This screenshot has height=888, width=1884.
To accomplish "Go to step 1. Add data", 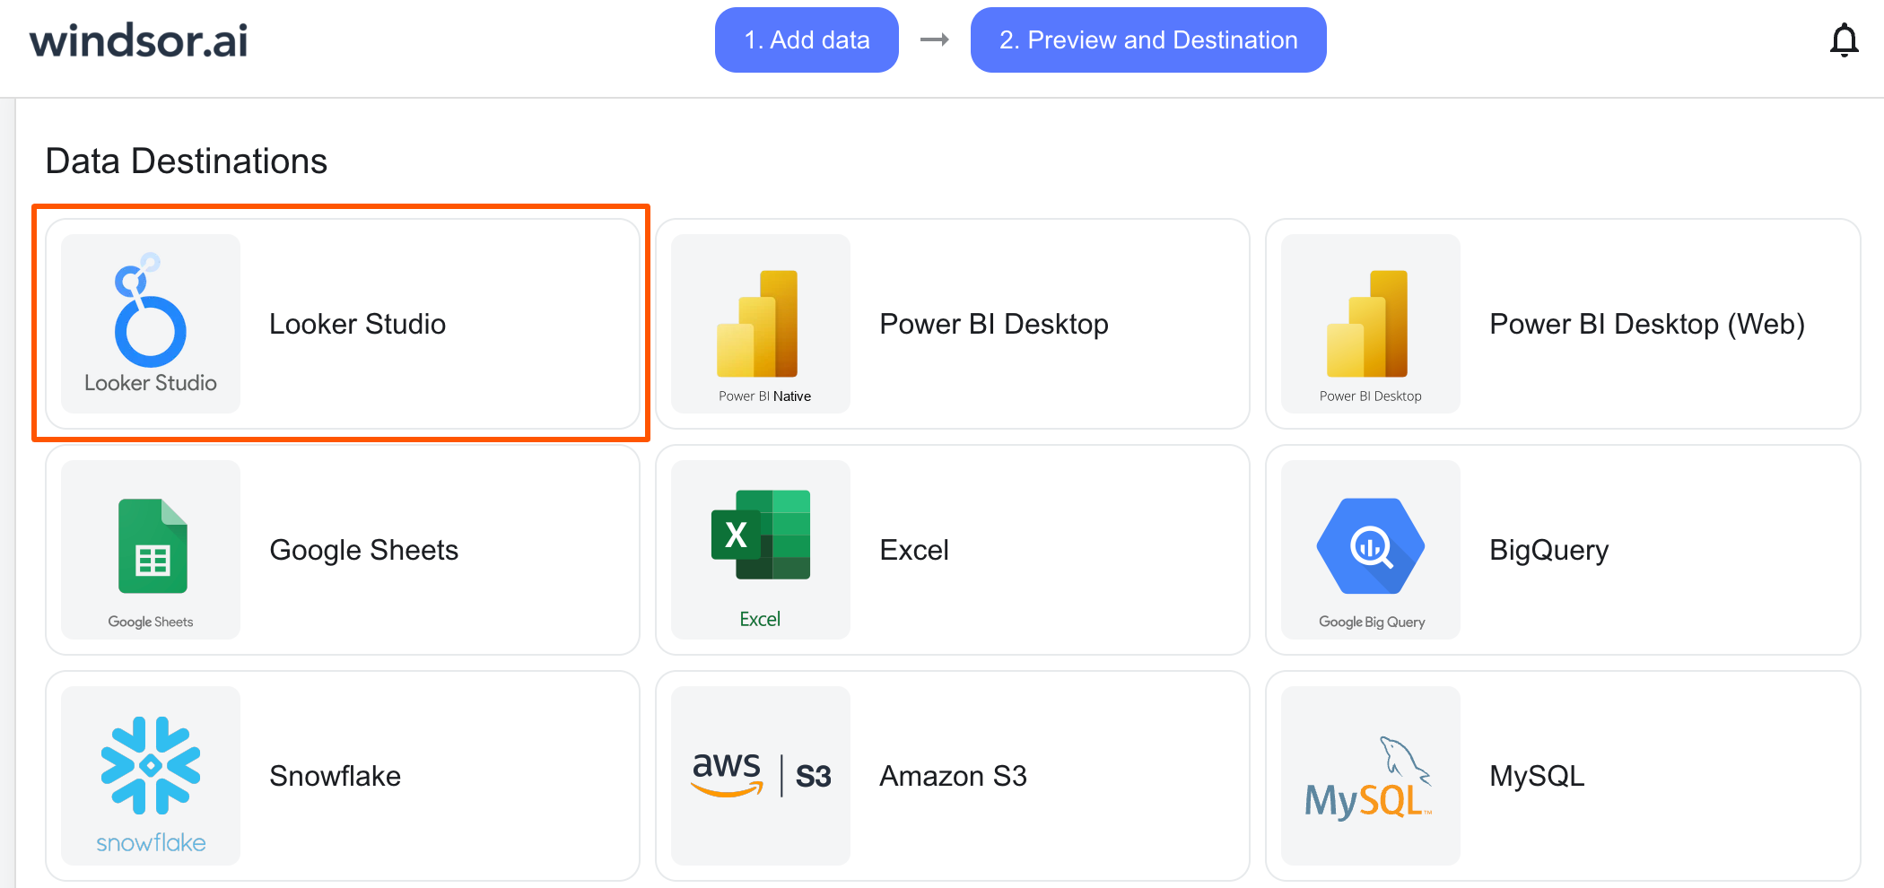I will point(807,40).
